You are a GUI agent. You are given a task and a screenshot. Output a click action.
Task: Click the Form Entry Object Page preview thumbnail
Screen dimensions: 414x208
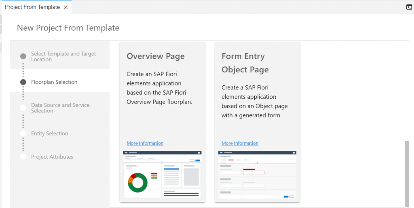click(258, 174)
